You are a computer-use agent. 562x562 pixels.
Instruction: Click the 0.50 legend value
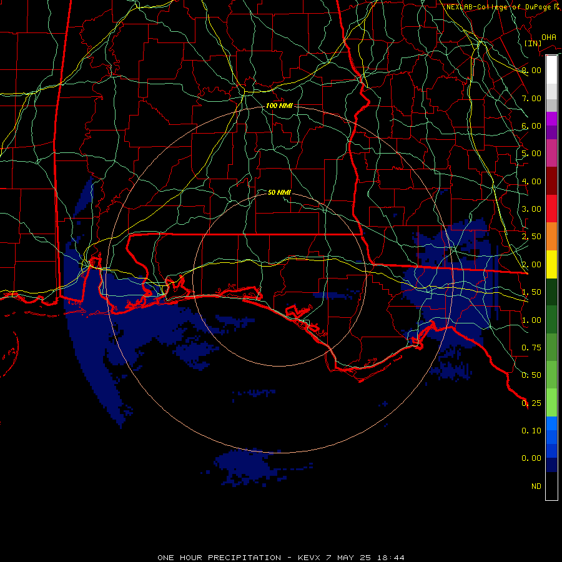[531, 375]
